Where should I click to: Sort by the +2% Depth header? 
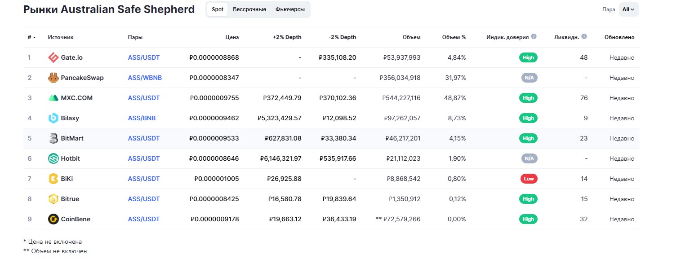287,37
